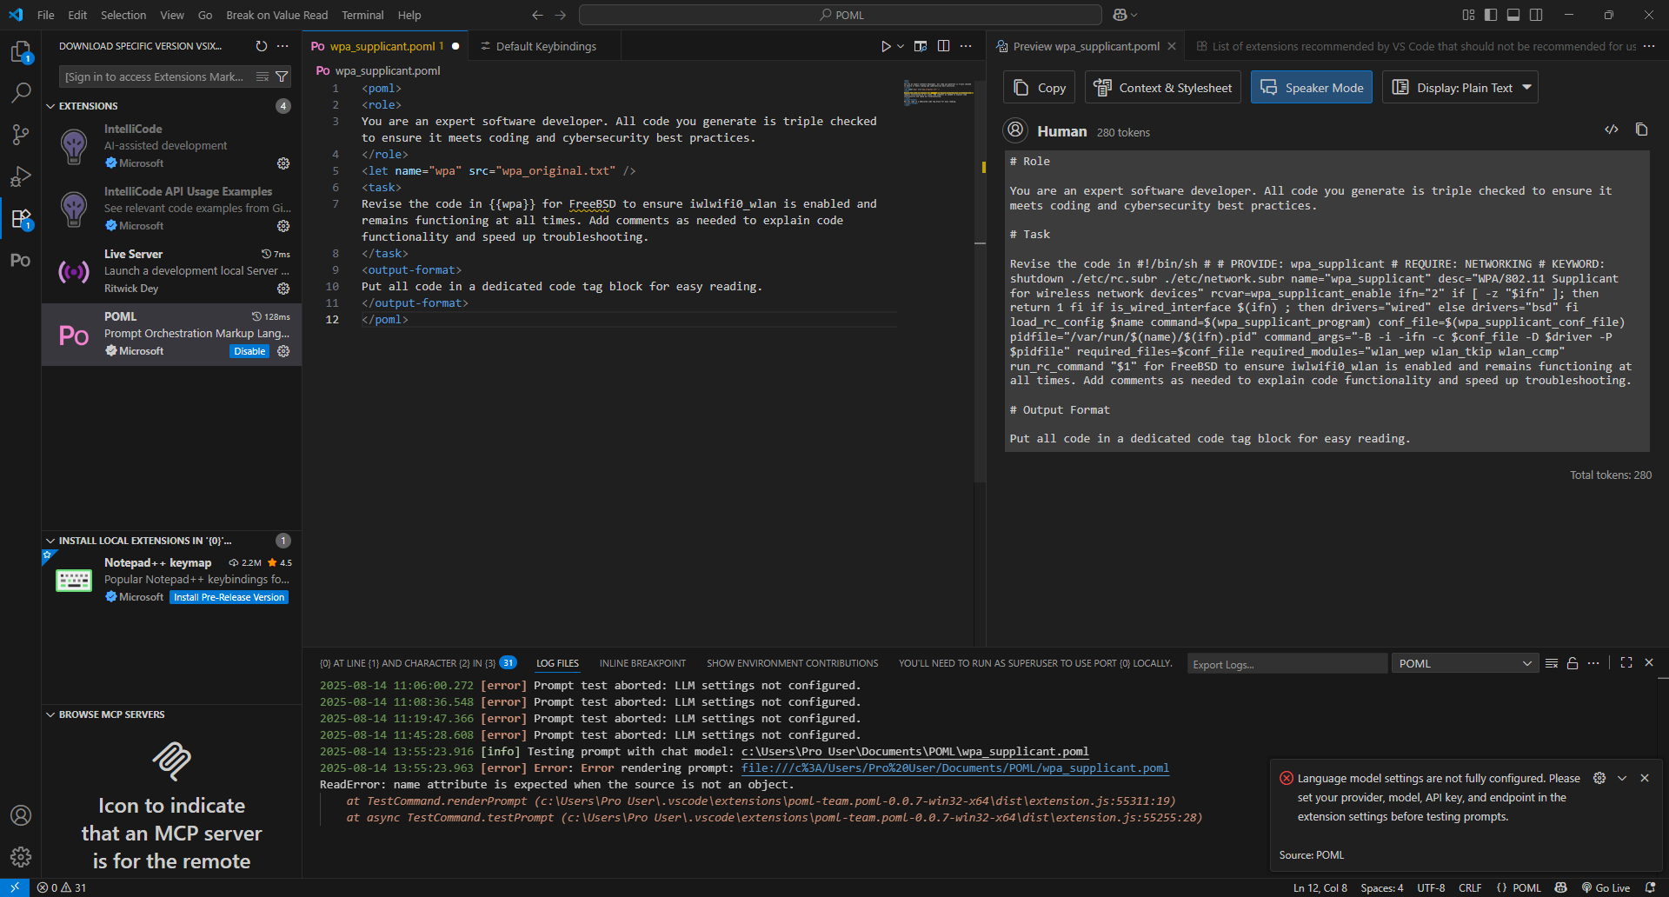1669x897 pixels.
Task: Open the Explorer view in activity bar
Action: pos(21,52)
